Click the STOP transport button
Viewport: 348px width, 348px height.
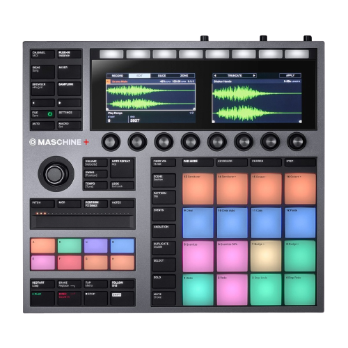point(96,299)
